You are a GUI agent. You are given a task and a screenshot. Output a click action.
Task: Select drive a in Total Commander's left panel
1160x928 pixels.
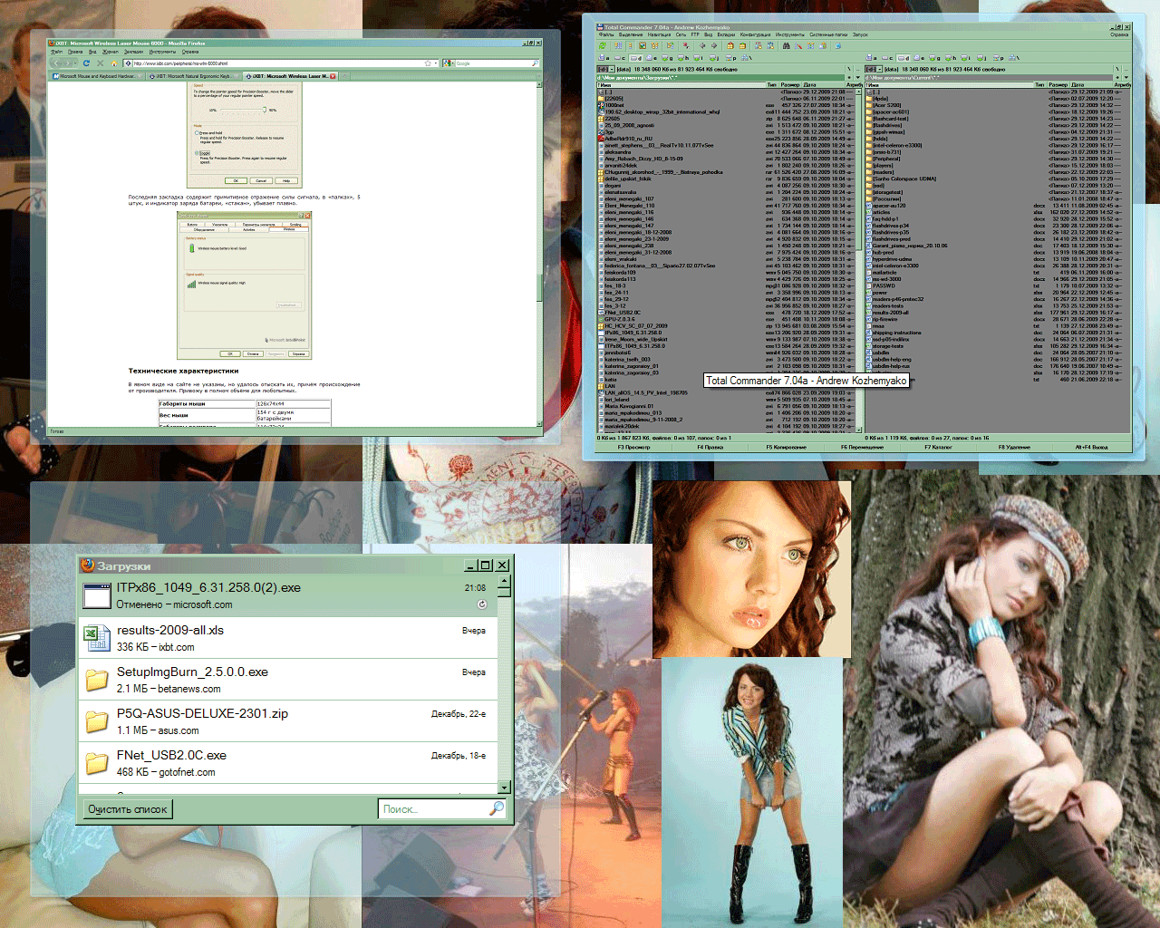(602, 58)
